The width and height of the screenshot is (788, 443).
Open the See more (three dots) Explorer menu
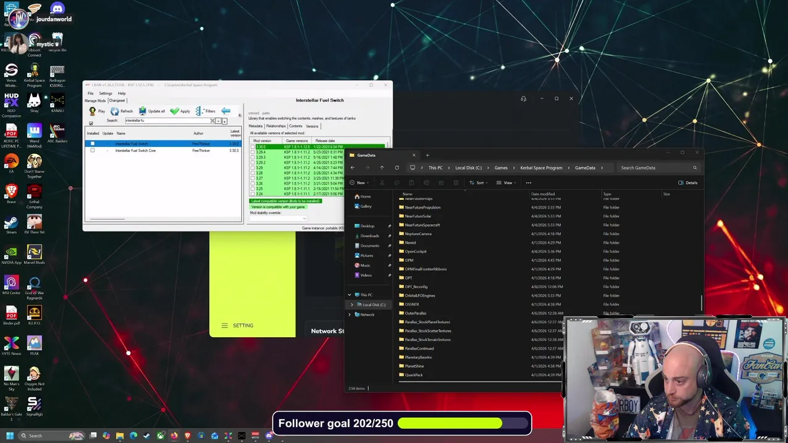coord(528,183)
